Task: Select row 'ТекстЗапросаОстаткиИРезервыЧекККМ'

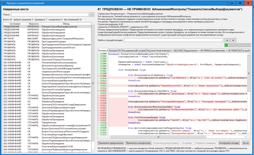Action: (47, 69)
